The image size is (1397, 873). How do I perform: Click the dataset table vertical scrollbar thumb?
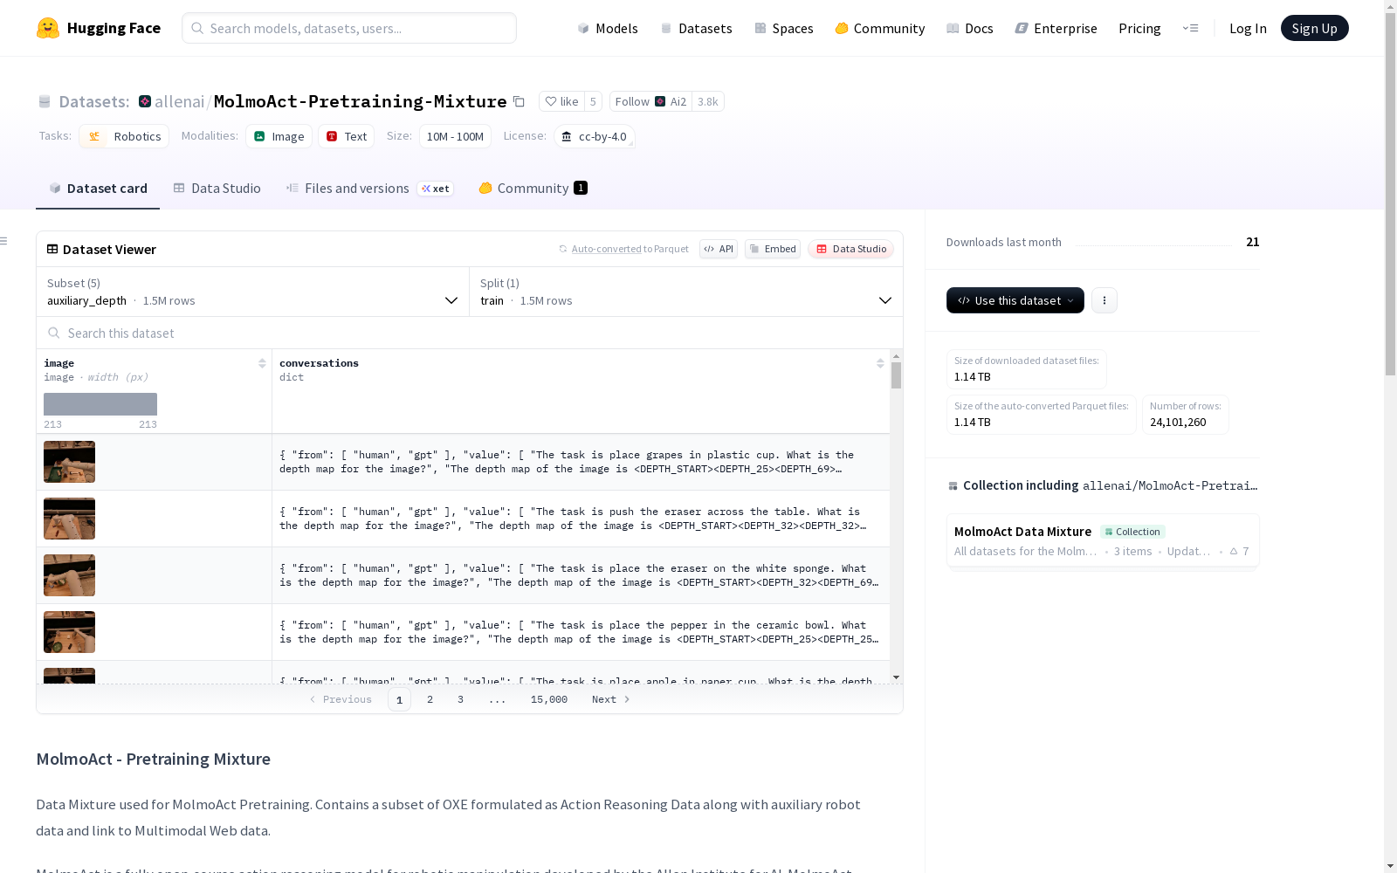tap(896, 375)
